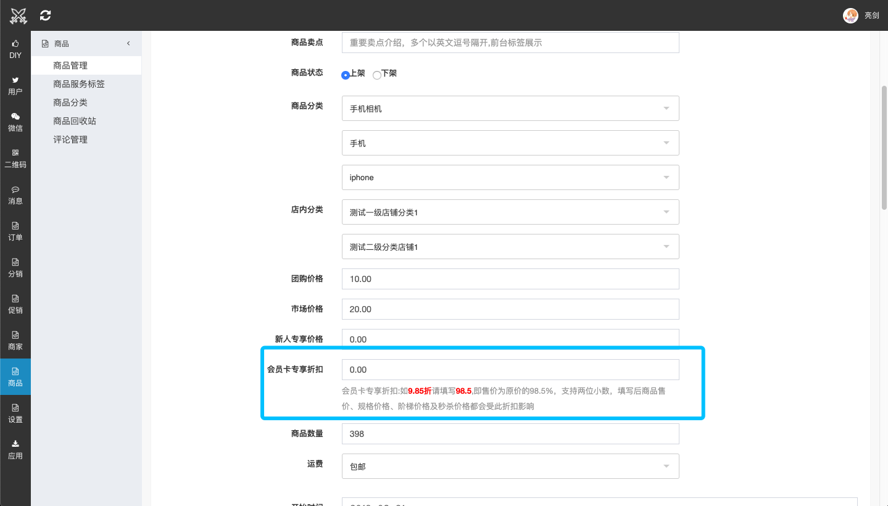This screenshot has height=506, width=888.
Task: Expand the 运费 shipping fee dropdown
Action: click(510, 466)
